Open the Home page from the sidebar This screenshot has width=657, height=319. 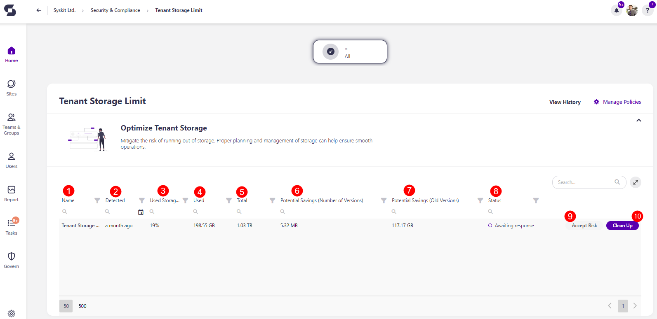point(11,53)
